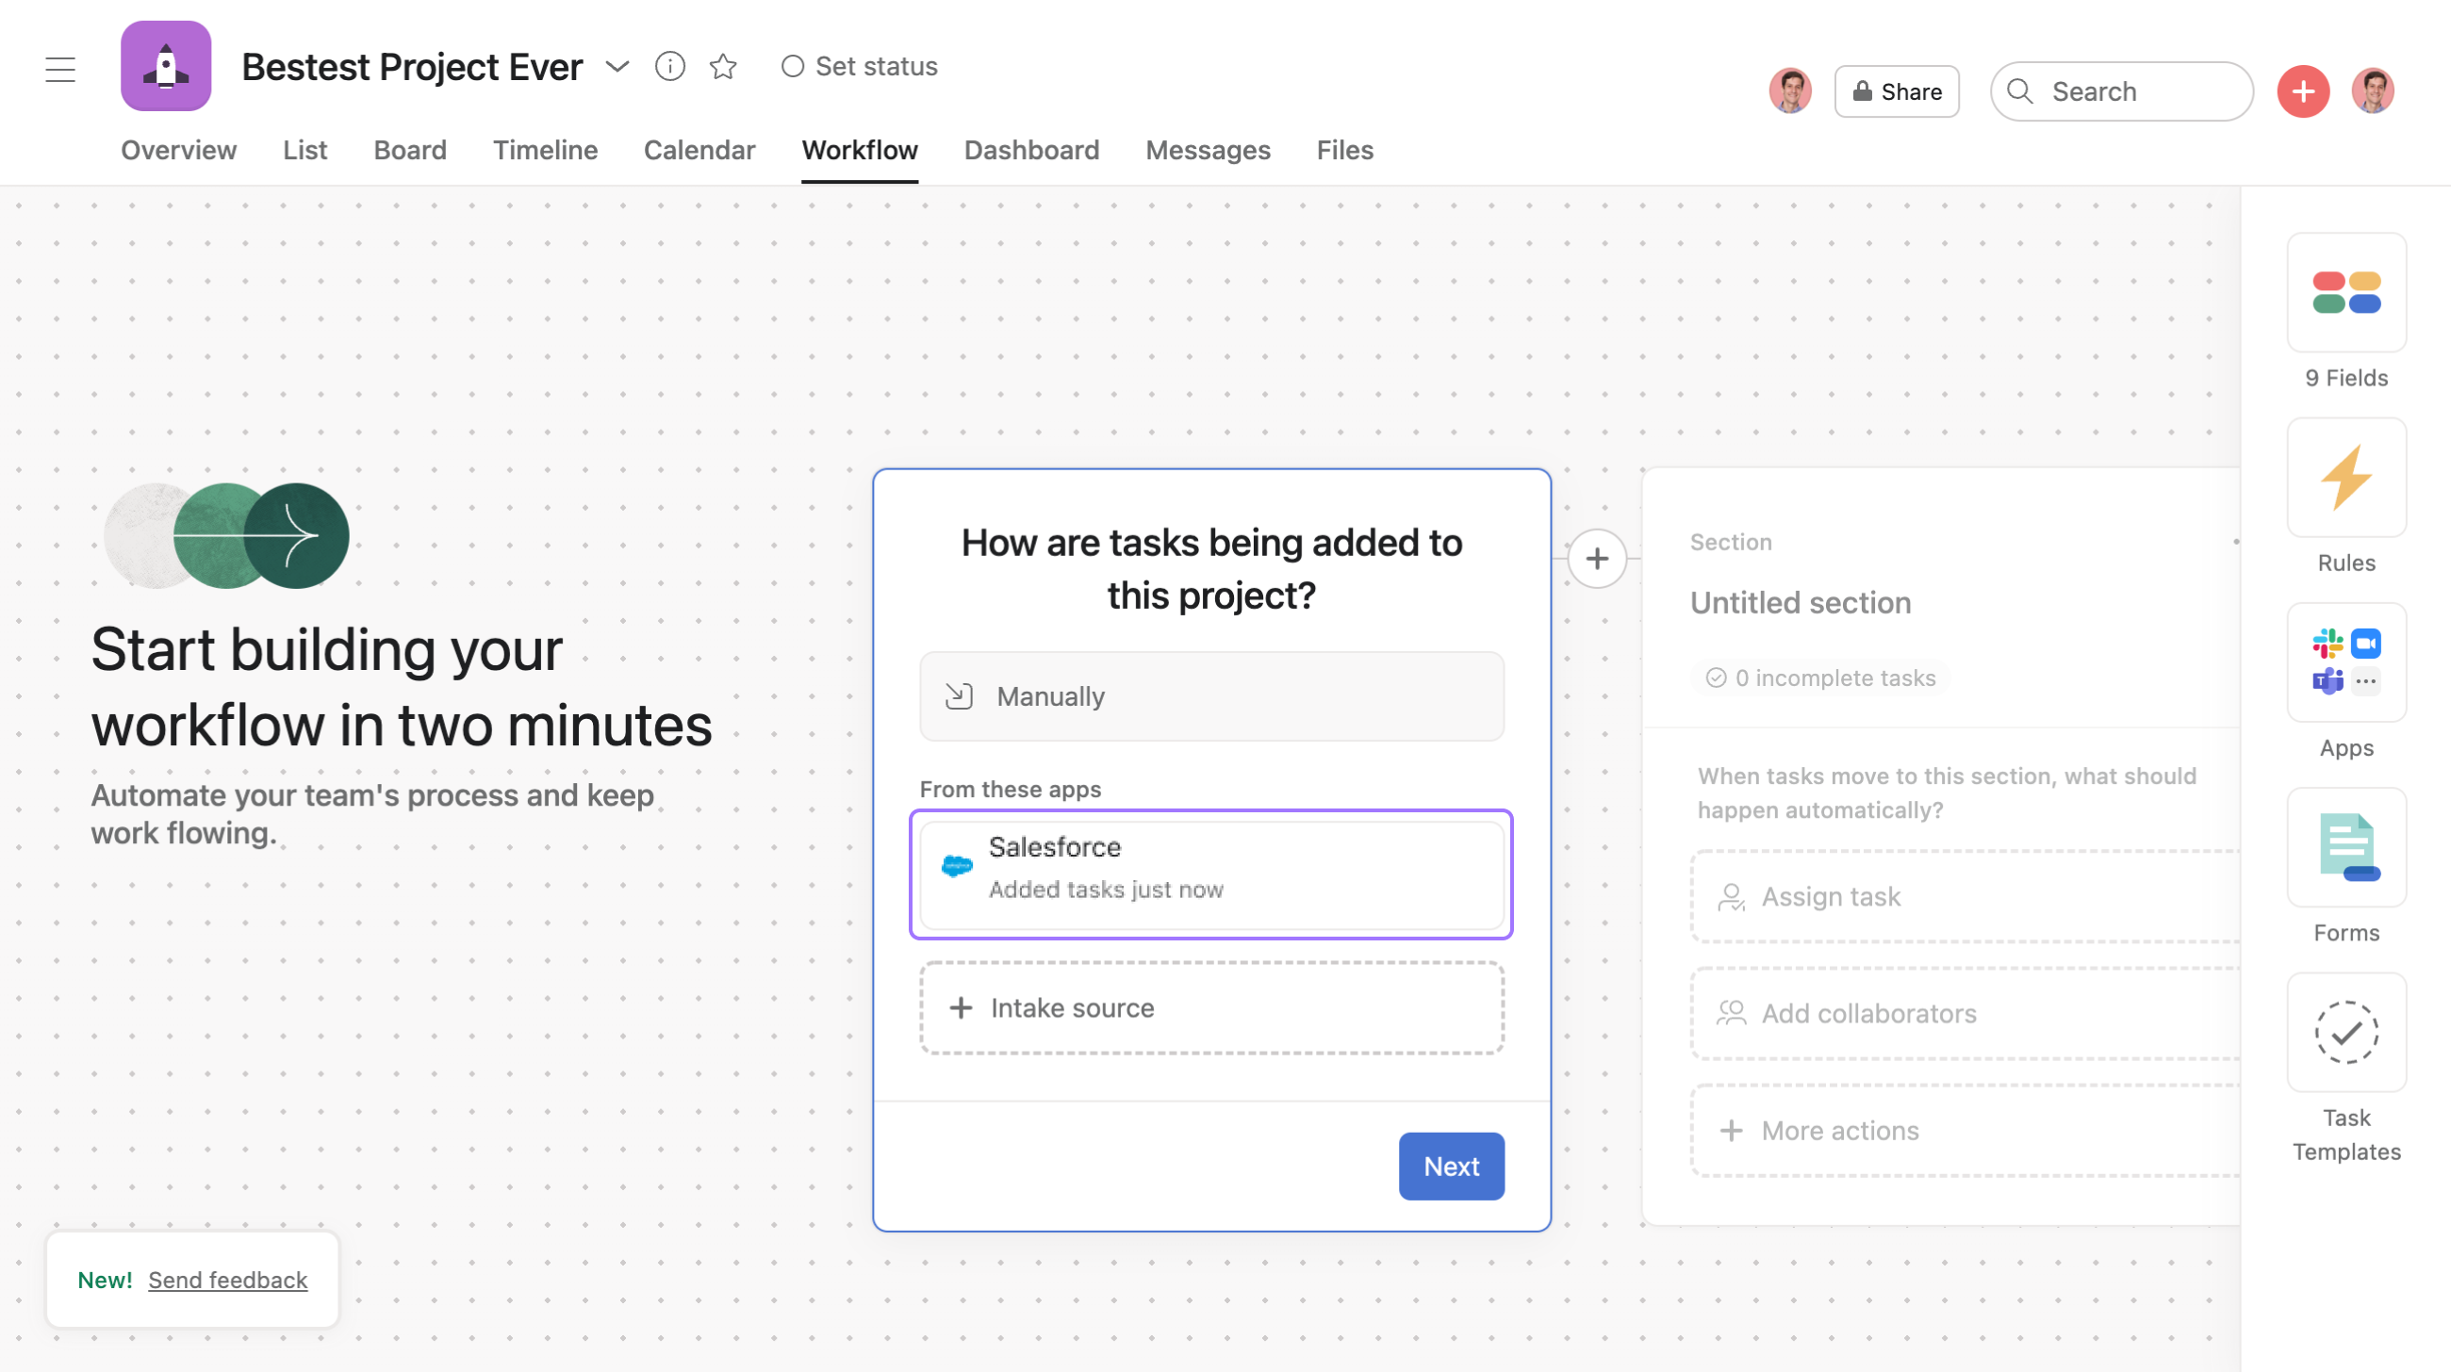This screenshot has width=2451, height=1372.
Task: Edit the Untitled section name
Action: [x=1801, y=603]
